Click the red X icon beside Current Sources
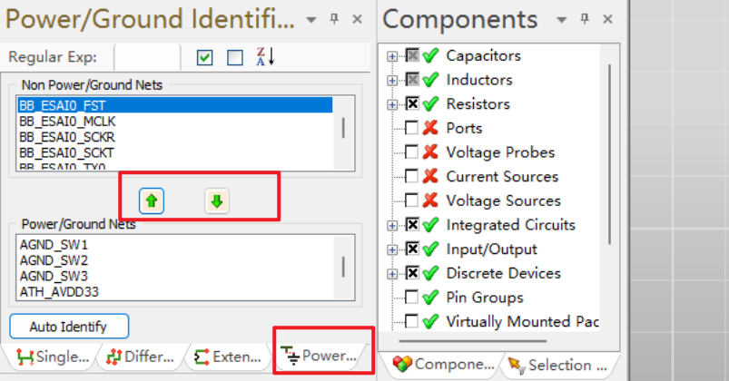Screen dimensions: 729x381 coord(430,176)
